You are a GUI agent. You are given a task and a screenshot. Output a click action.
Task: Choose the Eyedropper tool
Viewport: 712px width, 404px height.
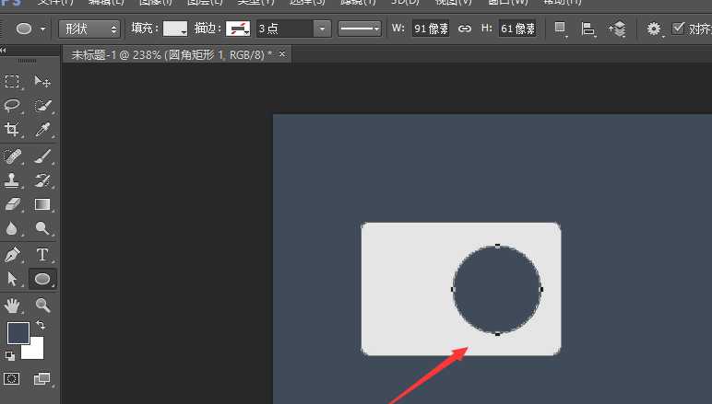[x=42, y=130]
